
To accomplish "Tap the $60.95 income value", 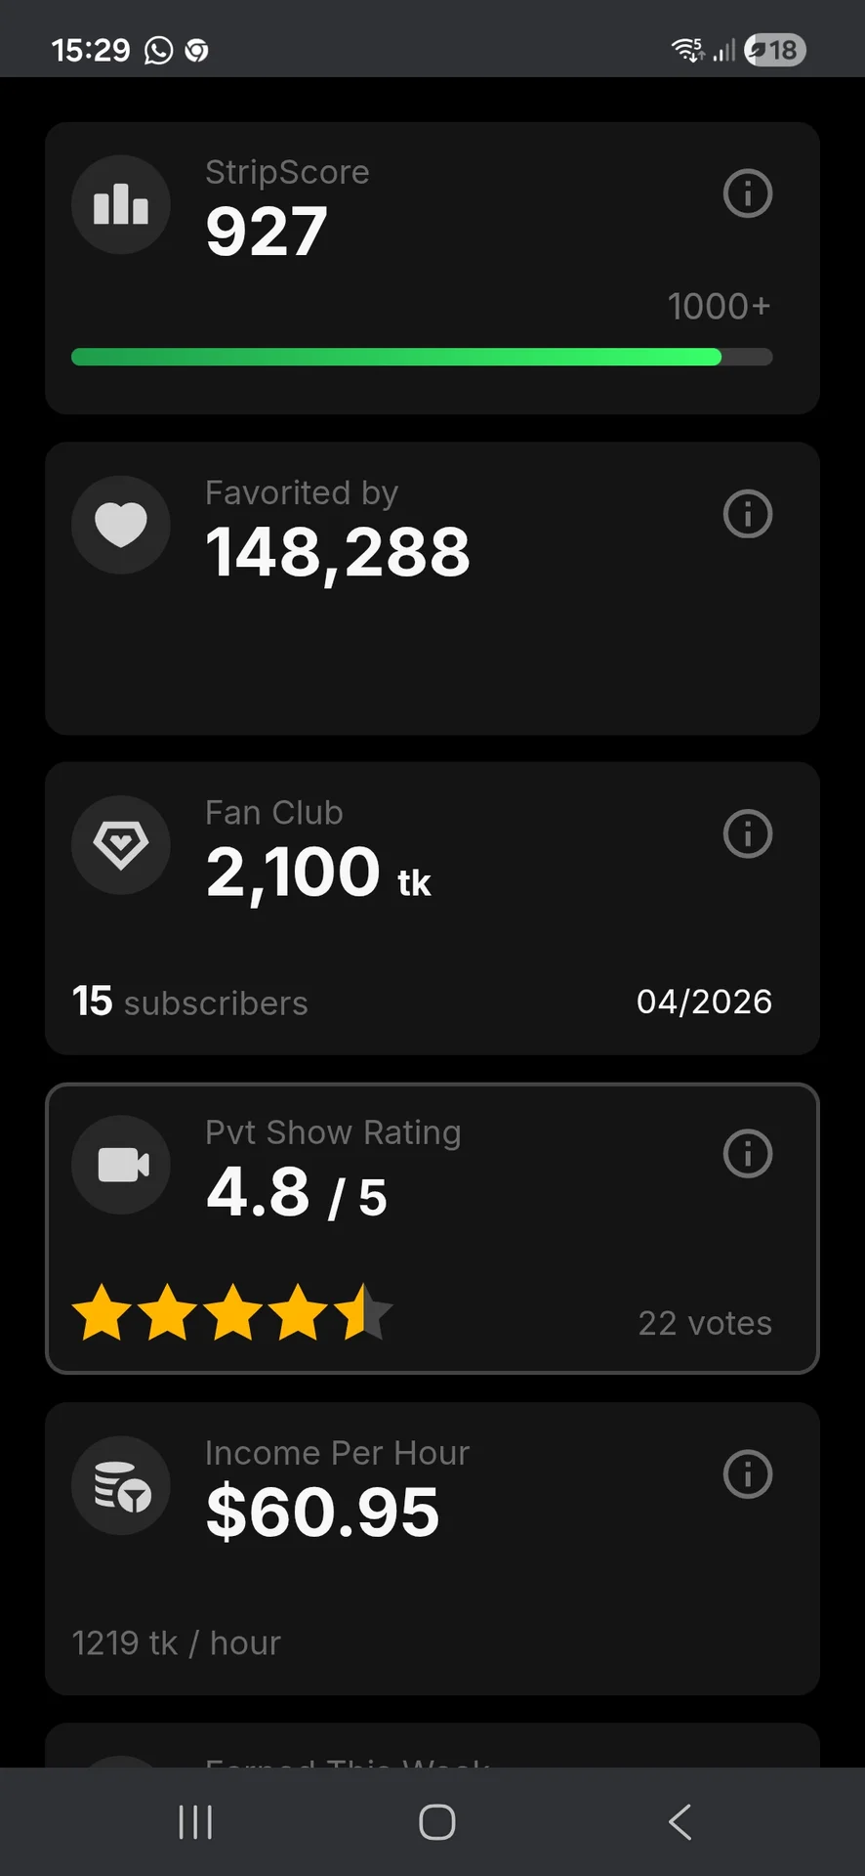I will (323, 1513).
